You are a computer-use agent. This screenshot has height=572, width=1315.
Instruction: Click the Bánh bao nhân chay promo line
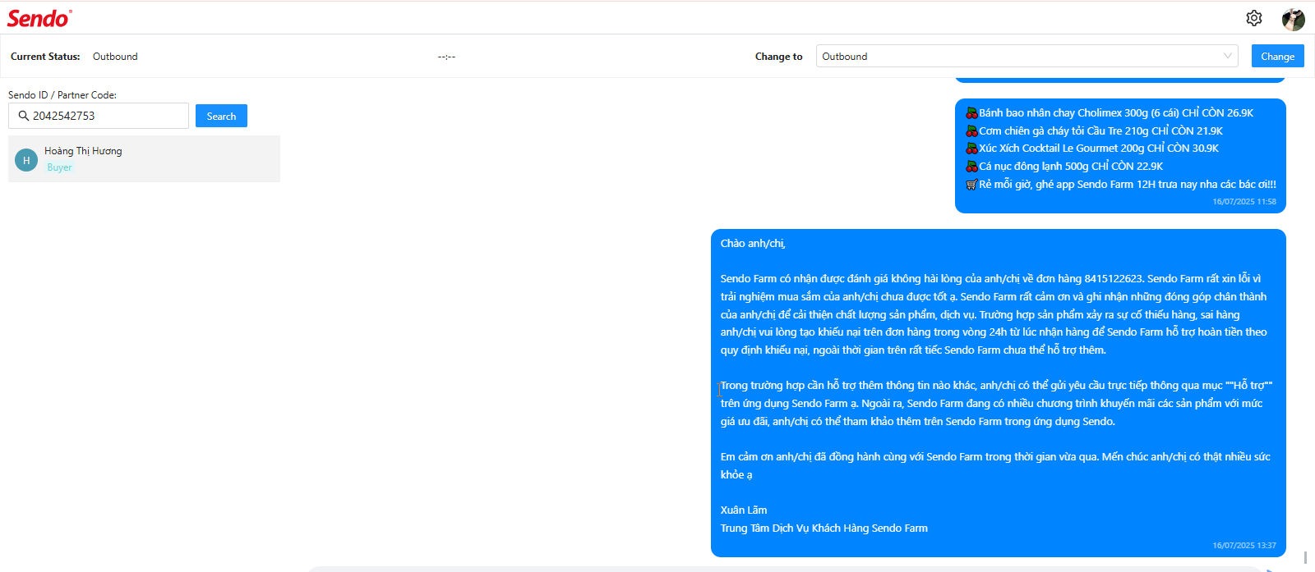(x=1110, y=113)
